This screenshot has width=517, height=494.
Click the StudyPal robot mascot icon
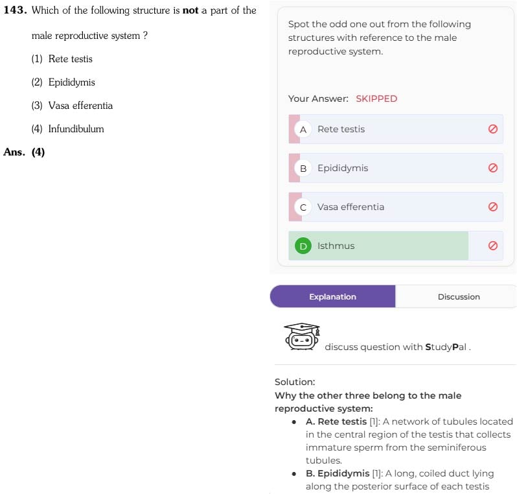click(x=302, y=336)
